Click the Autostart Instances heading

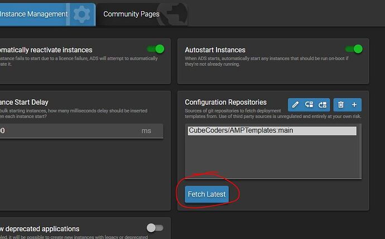[x=215, y=50]
